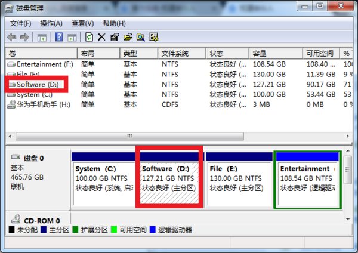Click the CD-ROM 0 drive icon
Image resolution: width=358 pixels, height=253 pixels.
pos(16,219)
